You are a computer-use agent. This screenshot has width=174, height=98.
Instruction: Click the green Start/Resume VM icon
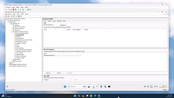coord(20,10)
